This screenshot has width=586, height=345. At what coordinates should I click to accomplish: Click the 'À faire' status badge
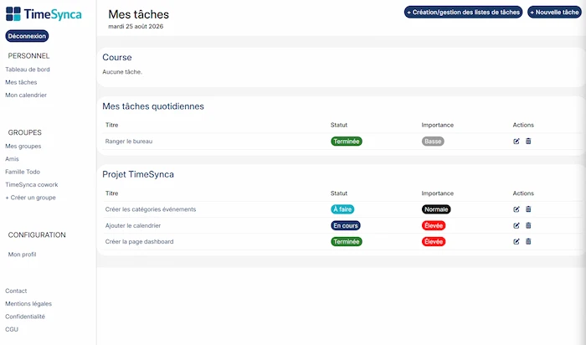point(342,209)
